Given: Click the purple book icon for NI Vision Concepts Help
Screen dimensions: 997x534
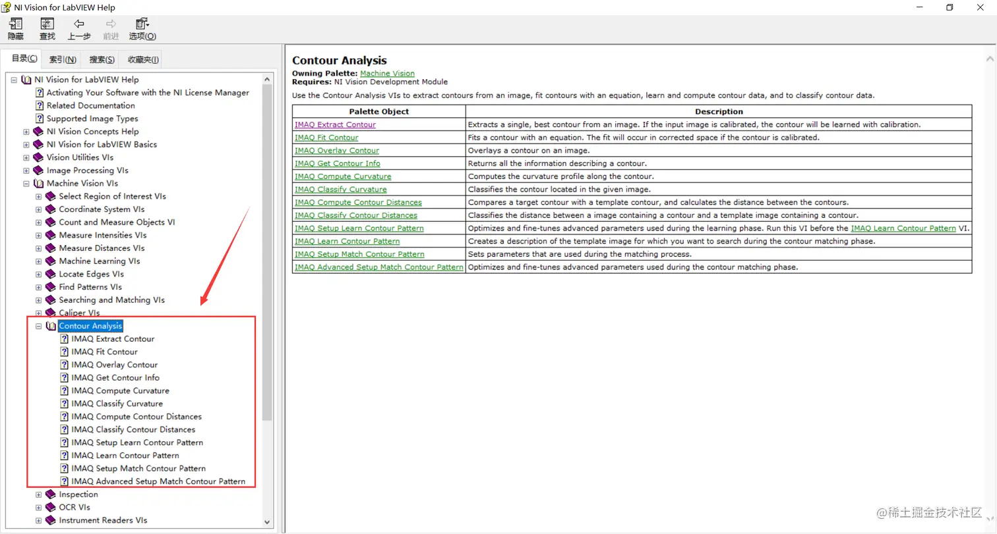Looking at the screenshot, I should coord(39,132).
